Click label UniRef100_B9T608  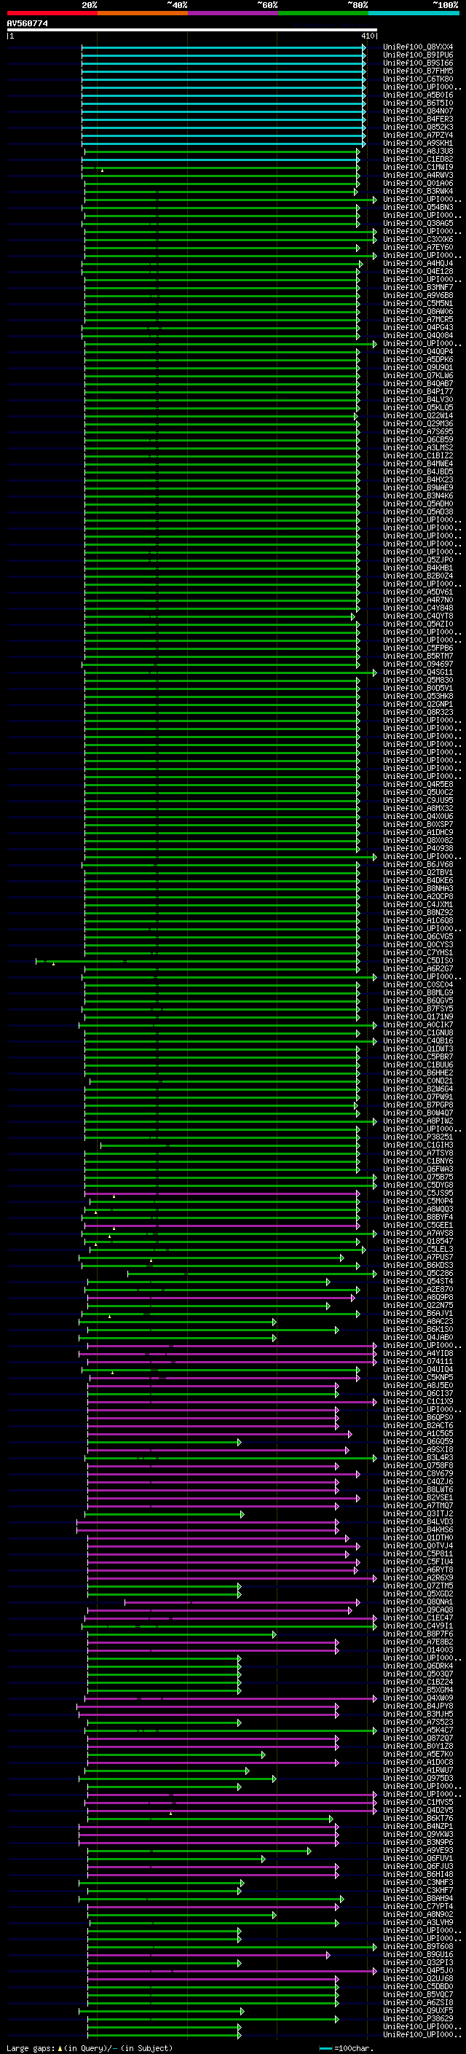[x=418, y=1947]
